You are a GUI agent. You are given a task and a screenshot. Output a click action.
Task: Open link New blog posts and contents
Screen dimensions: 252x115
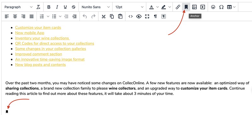(40, 65)
